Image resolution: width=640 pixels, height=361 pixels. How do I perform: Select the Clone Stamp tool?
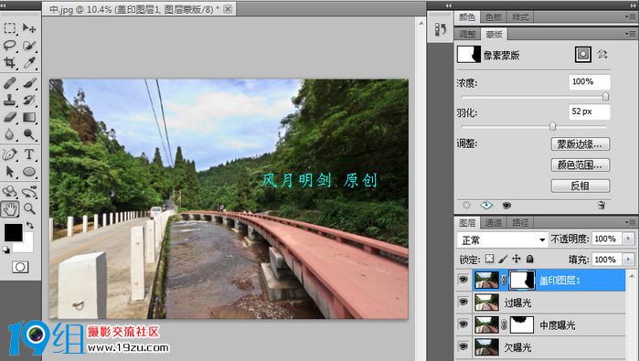click(x=10, y=100)
